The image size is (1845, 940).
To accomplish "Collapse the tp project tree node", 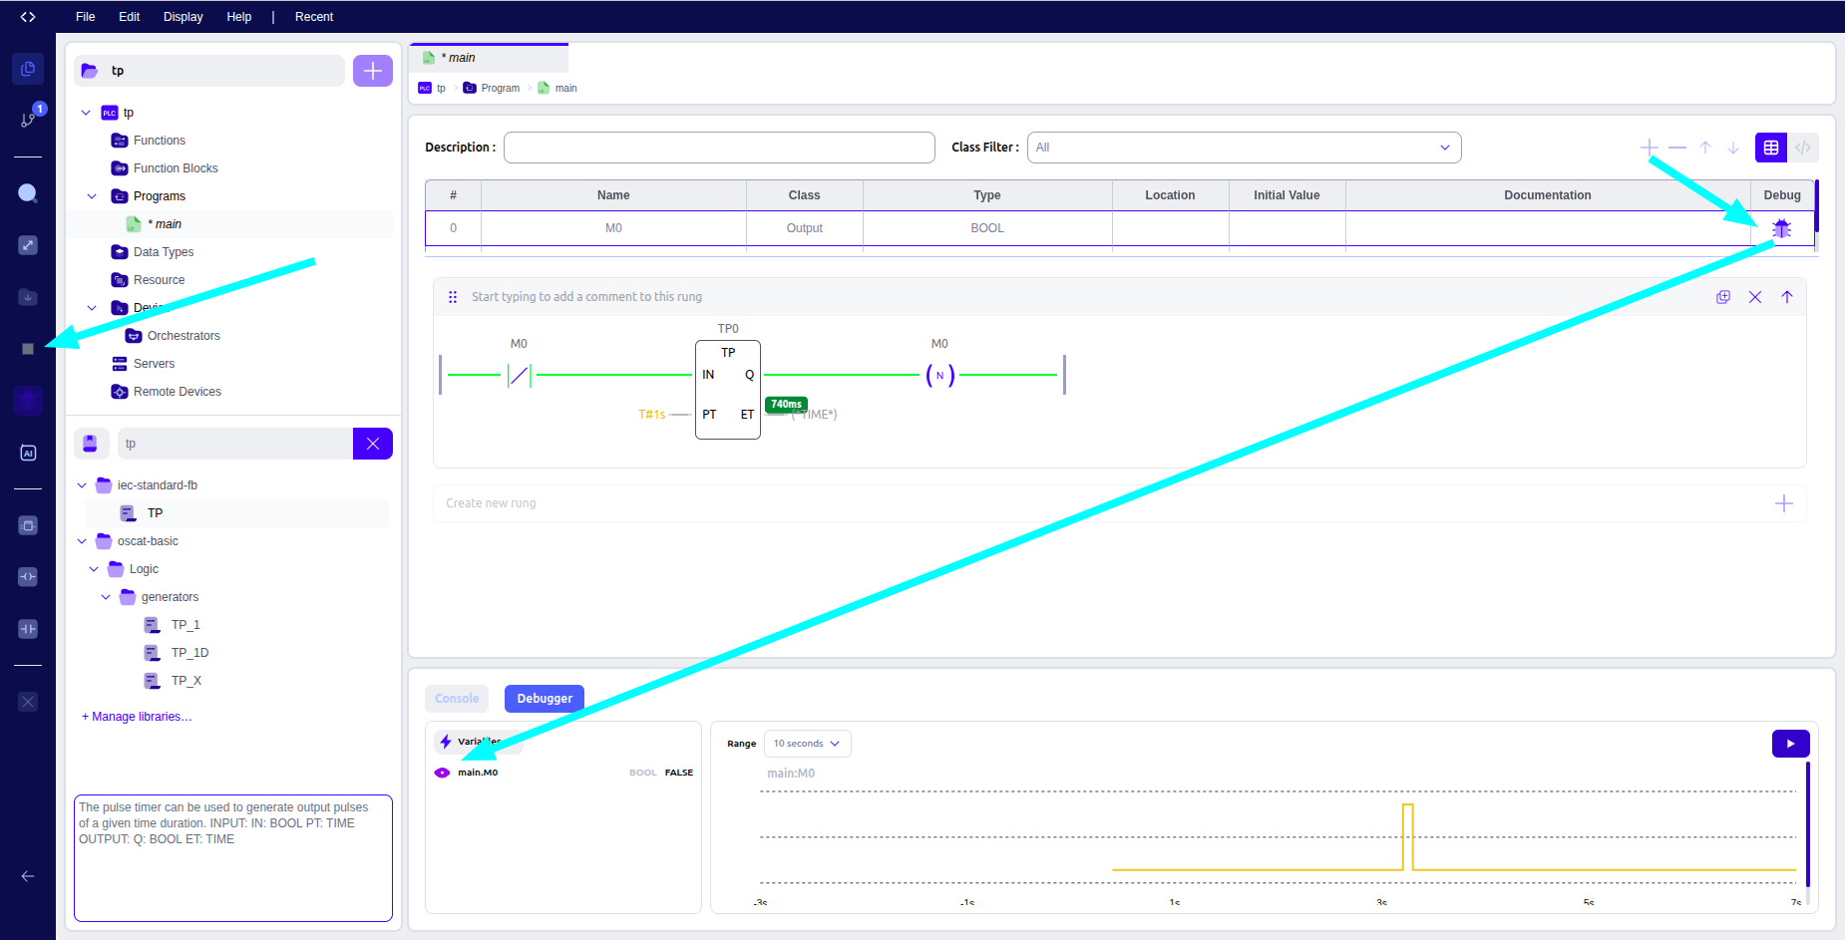I will pyautogui.click(x=86, y=113).
